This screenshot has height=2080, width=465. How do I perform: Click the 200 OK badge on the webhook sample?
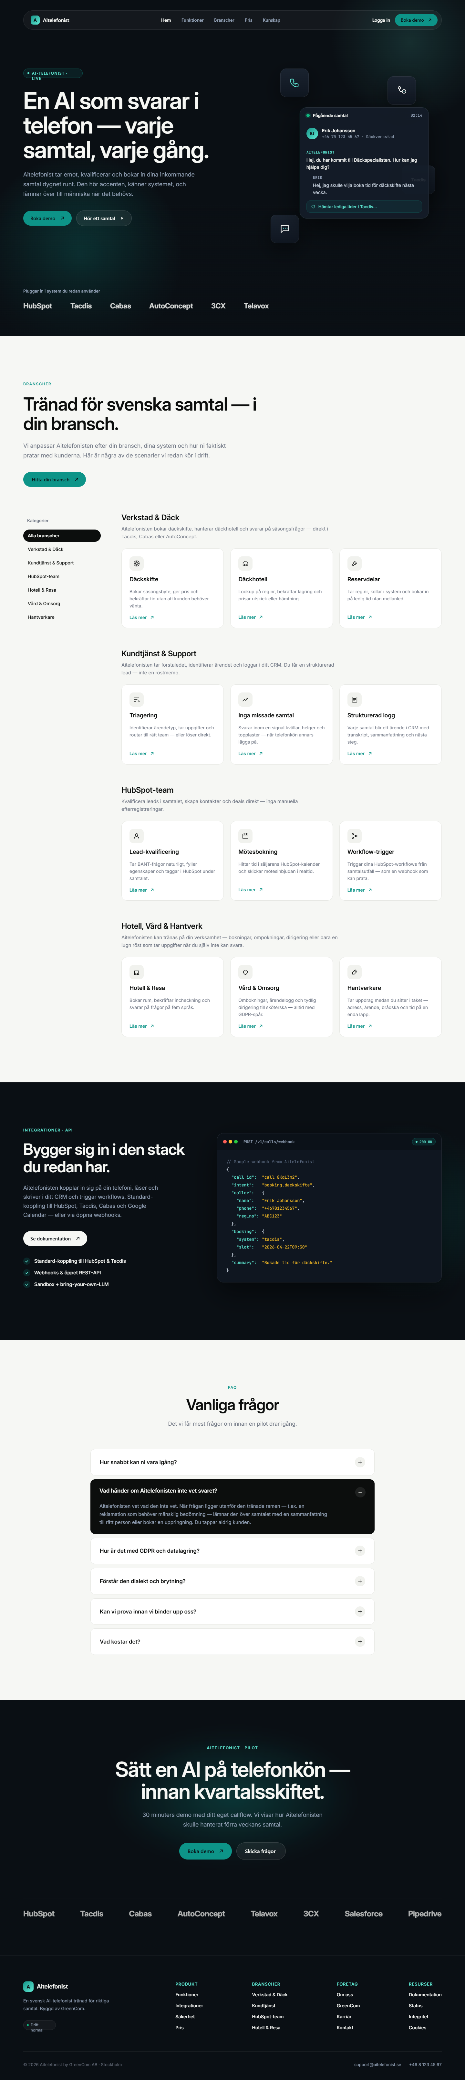pos(424,1142)
